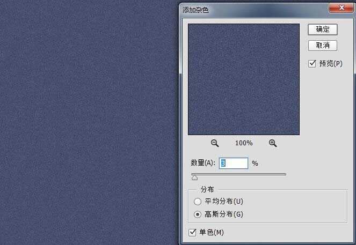Toggle the 预览(P) checkbox
The height and width of the screenshot is (245, 356).
point(312,64)
